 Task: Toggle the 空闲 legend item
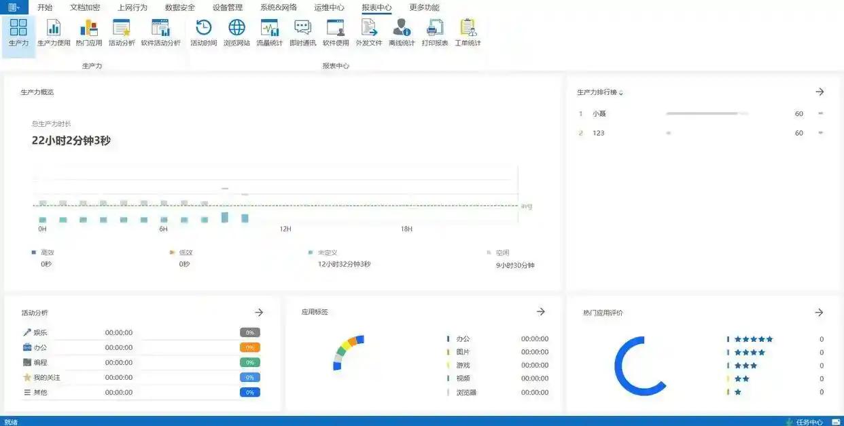click(x=498, y=252)
